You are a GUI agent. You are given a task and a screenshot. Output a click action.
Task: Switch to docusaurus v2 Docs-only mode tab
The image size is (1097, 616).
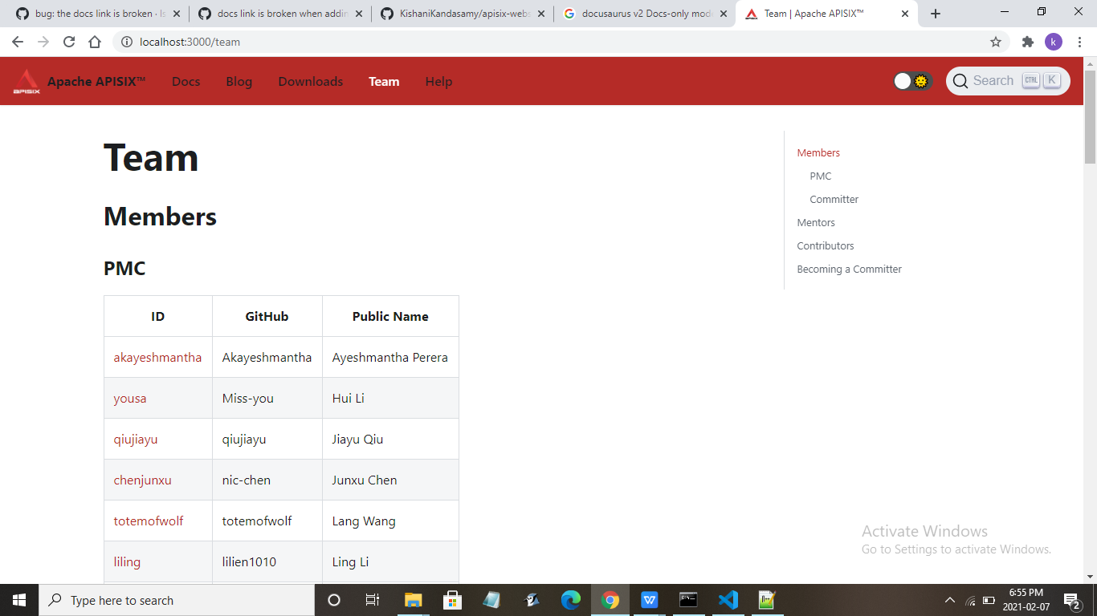coord(644,14)
